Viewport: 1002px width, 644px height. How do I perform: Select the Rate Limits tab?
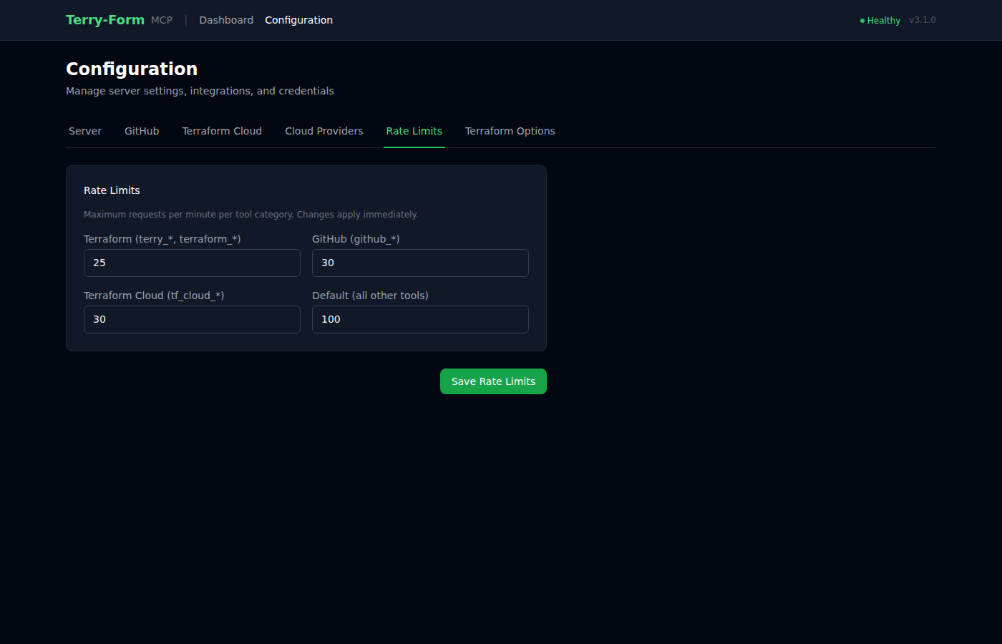point(414,131)
